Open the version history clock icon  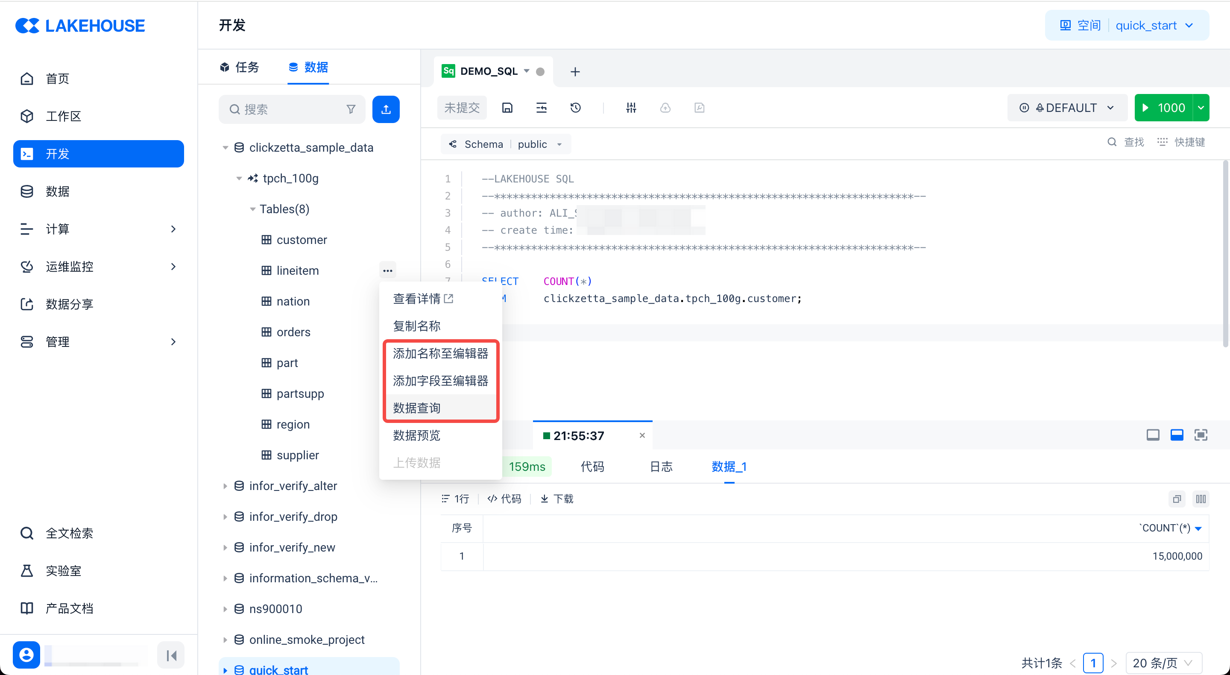click(575, 108)
